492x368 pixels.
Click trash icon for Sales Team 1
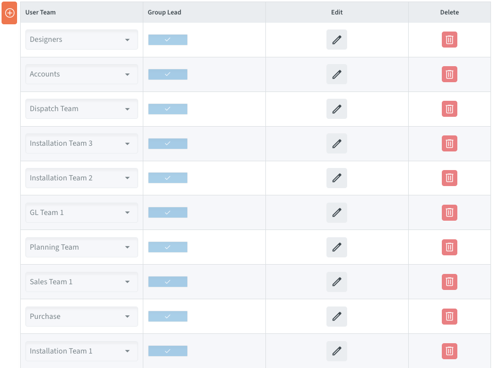click(x=450, y=282)
